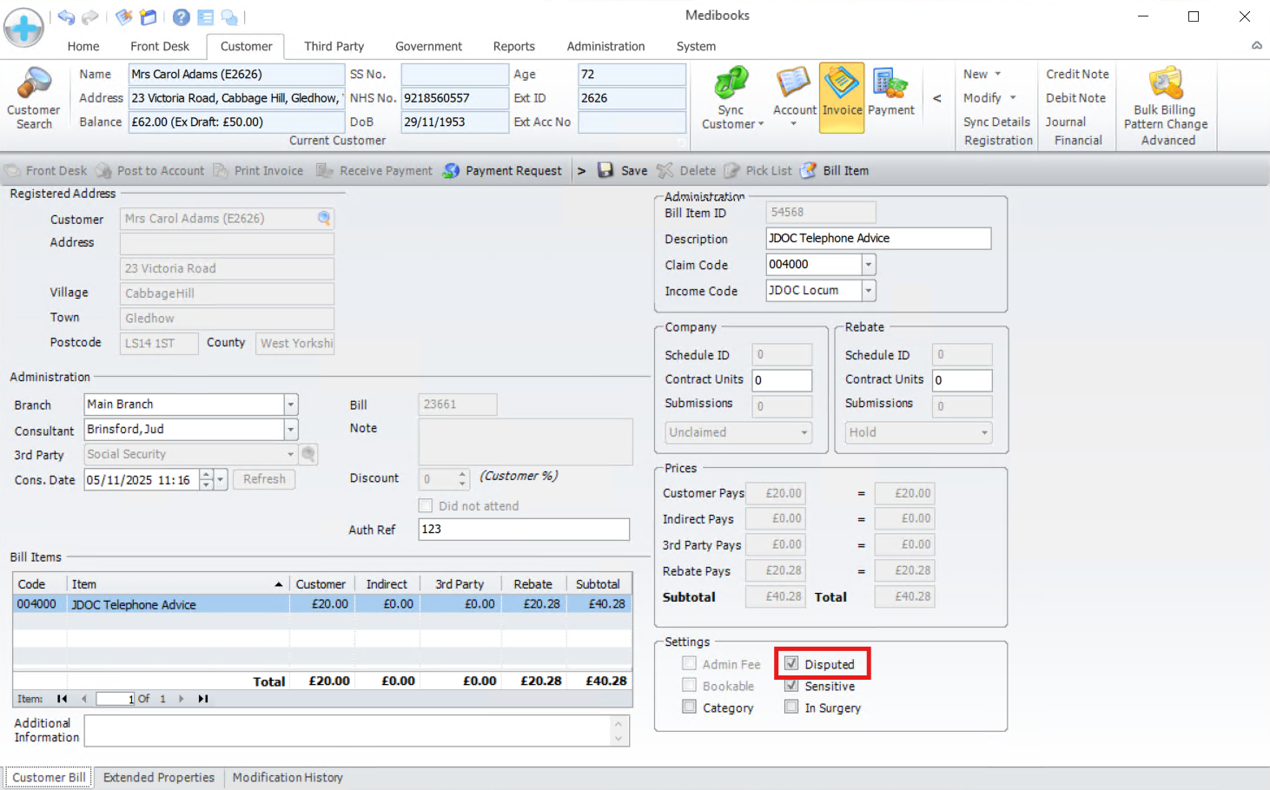Viewport: 1270px width, 790px height.
Task: Open the Modification History tab
Action: pyautogui.click(x=288, y=778)
